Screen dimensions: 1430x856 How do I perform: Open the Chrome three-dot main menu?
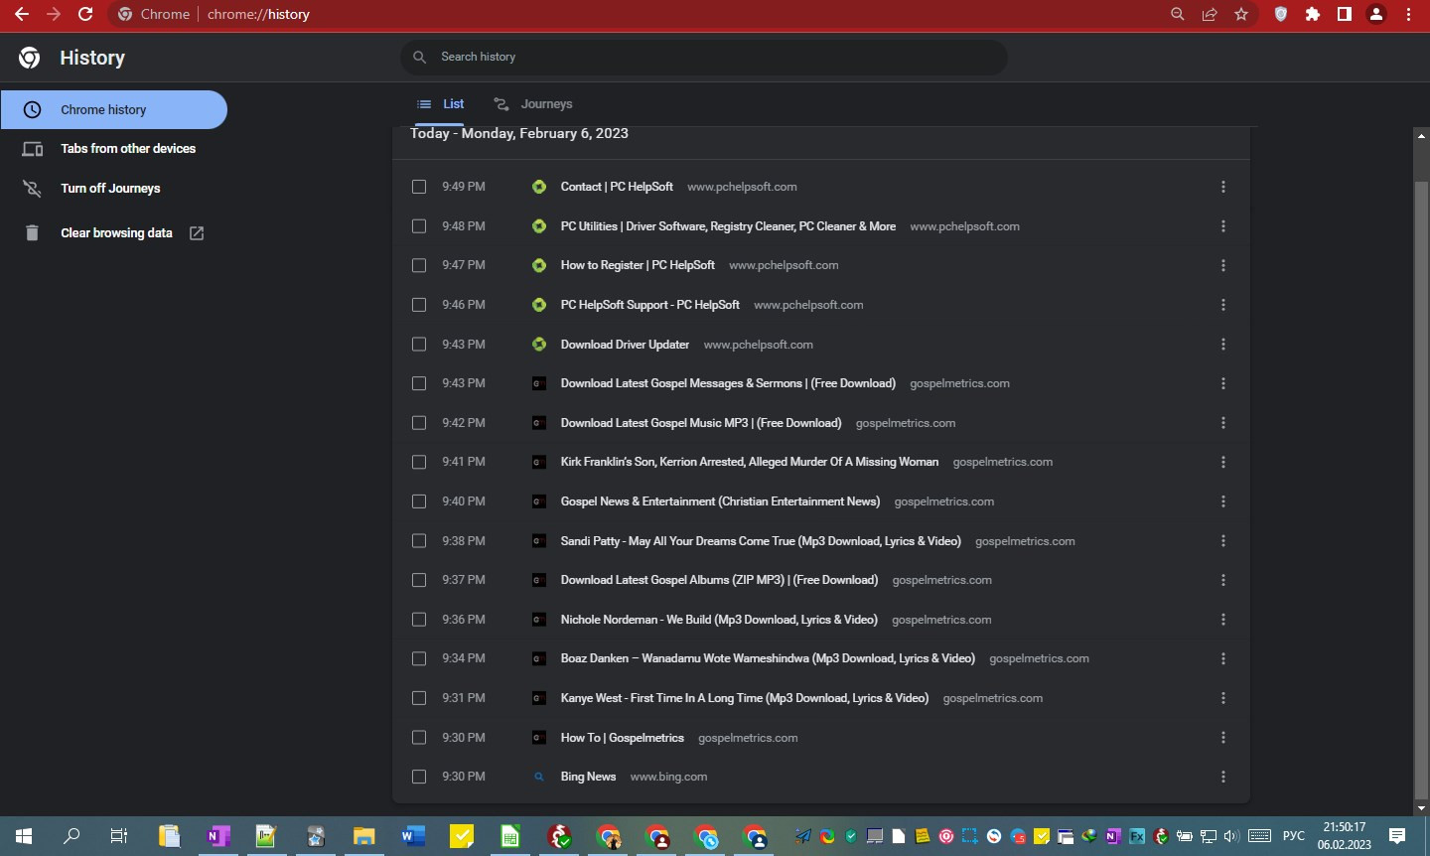point(1408,14)
